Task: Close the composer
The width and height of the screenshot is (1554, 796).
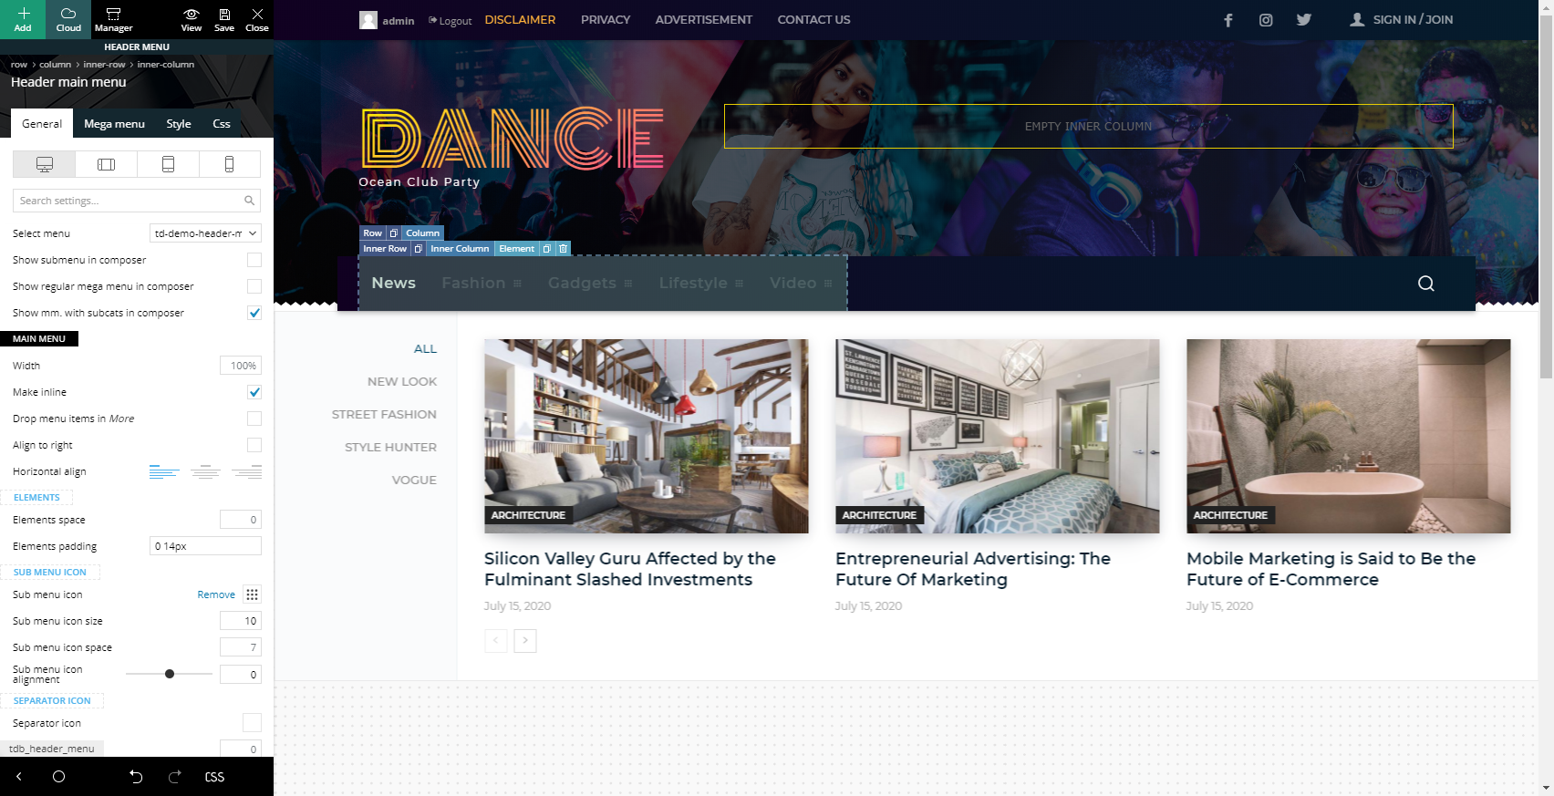Action: point(257,19)
